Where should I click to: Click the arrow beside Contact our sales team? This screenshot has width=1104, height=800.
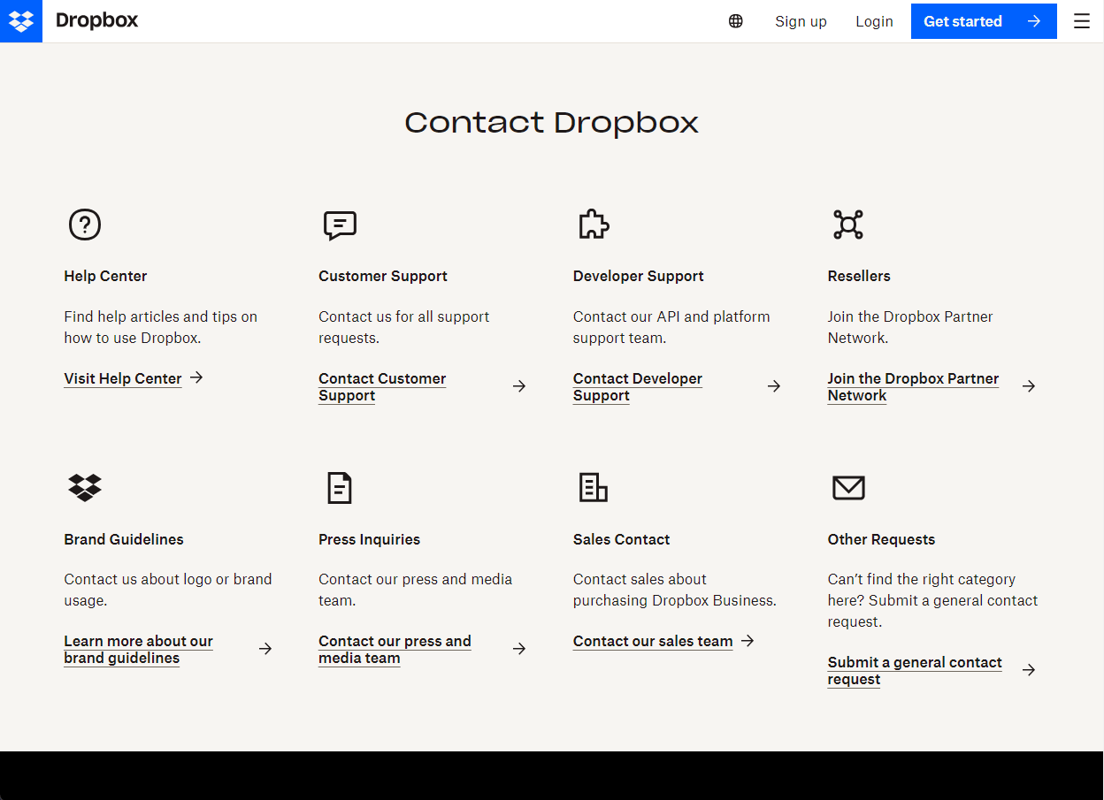pyautogui.click(x=747, y=640)
